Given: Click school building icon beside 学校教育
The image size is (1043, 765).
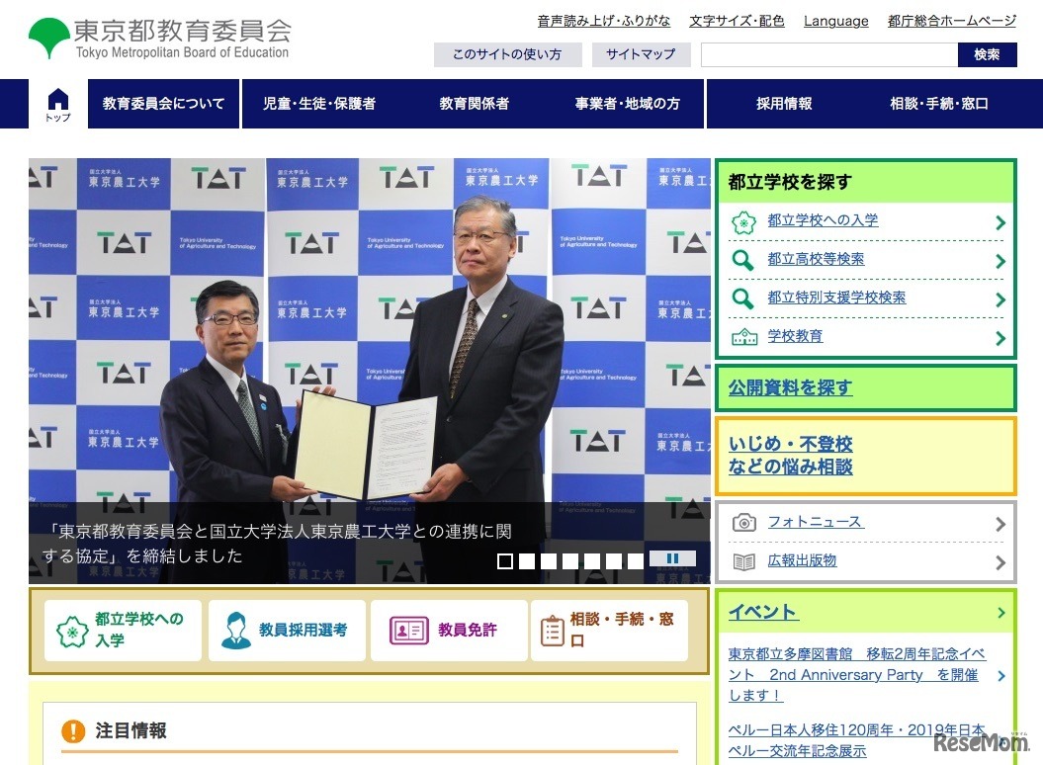Looking at the screenshot, I should click(x=744, y=337).
